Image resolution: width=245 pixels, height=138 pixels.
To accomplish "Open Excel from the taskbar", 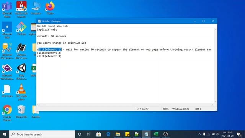I will tap(156, 134).
